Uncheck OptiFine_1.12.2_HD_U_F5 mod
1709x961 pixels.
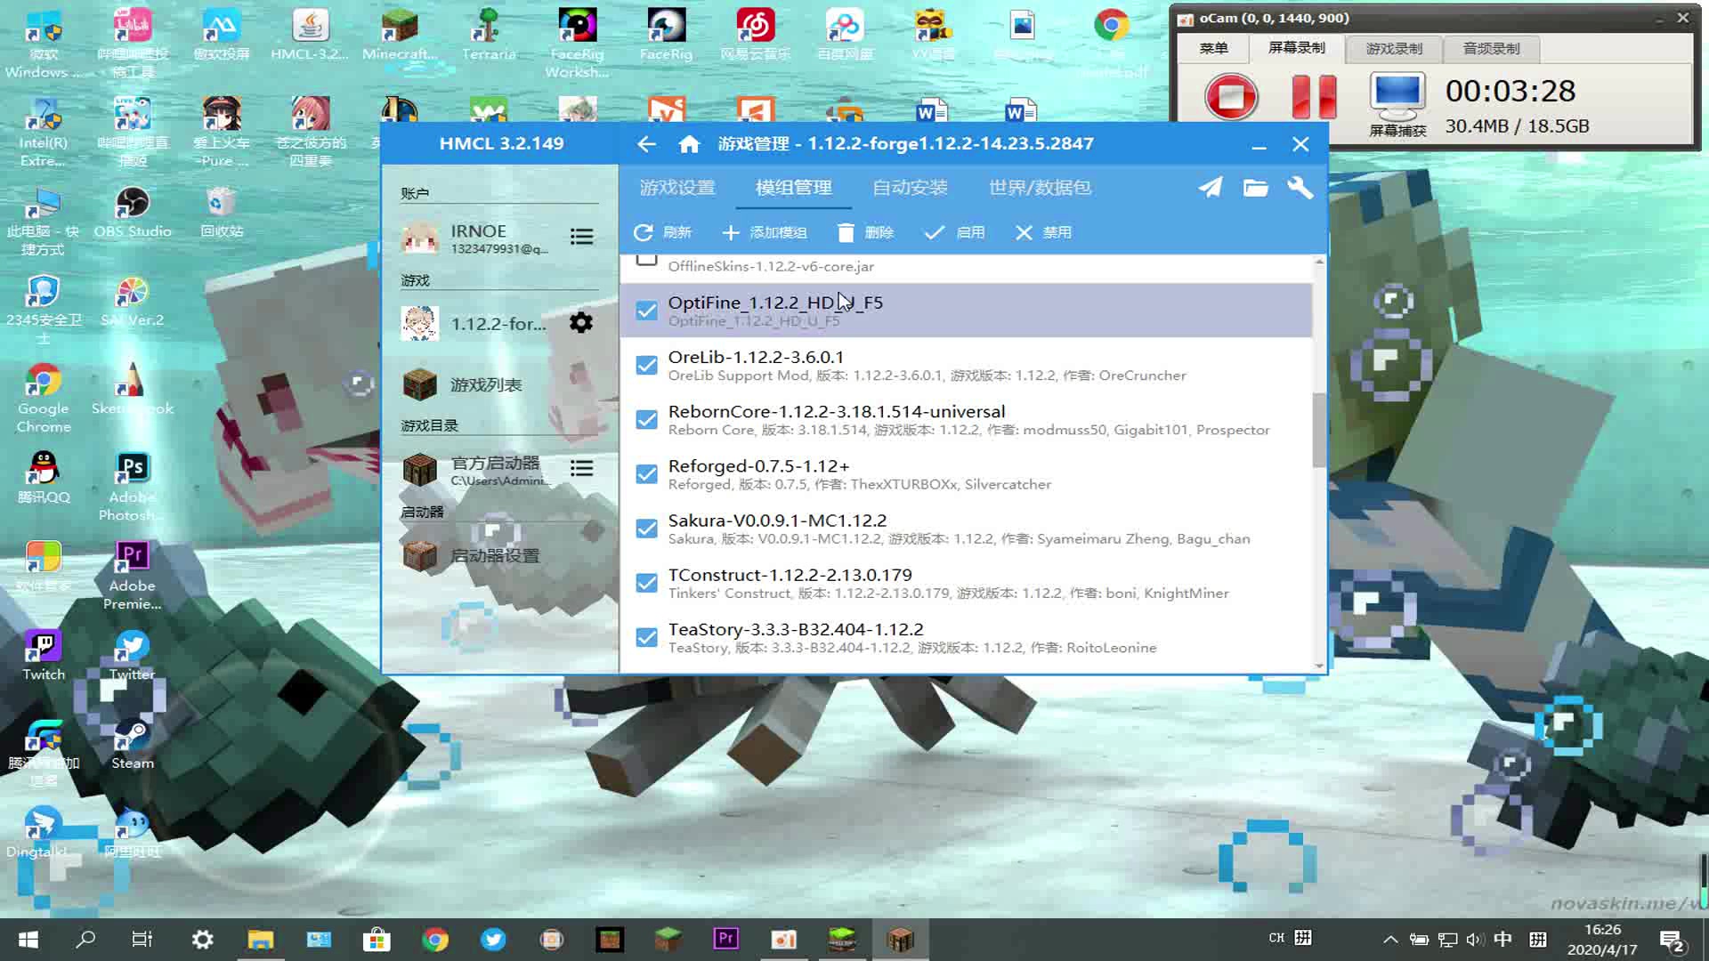(x=647, y=311)
